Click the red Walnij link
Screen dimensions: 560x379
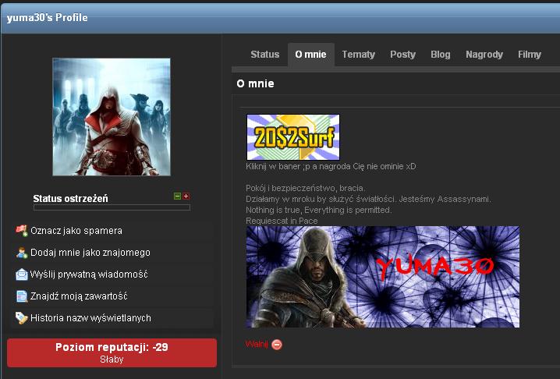click(257, 345)
